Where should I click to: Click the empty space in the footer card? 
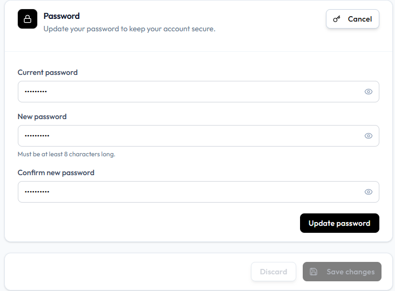pos(126,272)
